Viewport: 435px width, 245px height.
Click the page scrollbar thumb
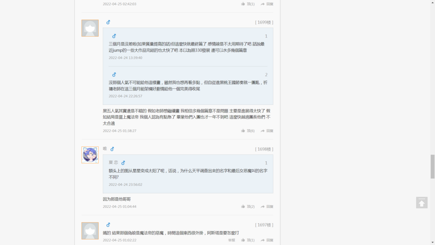tap(432, 167)
